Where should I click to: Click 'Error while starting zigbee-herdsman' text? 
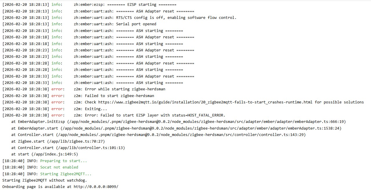click(125, 89)
